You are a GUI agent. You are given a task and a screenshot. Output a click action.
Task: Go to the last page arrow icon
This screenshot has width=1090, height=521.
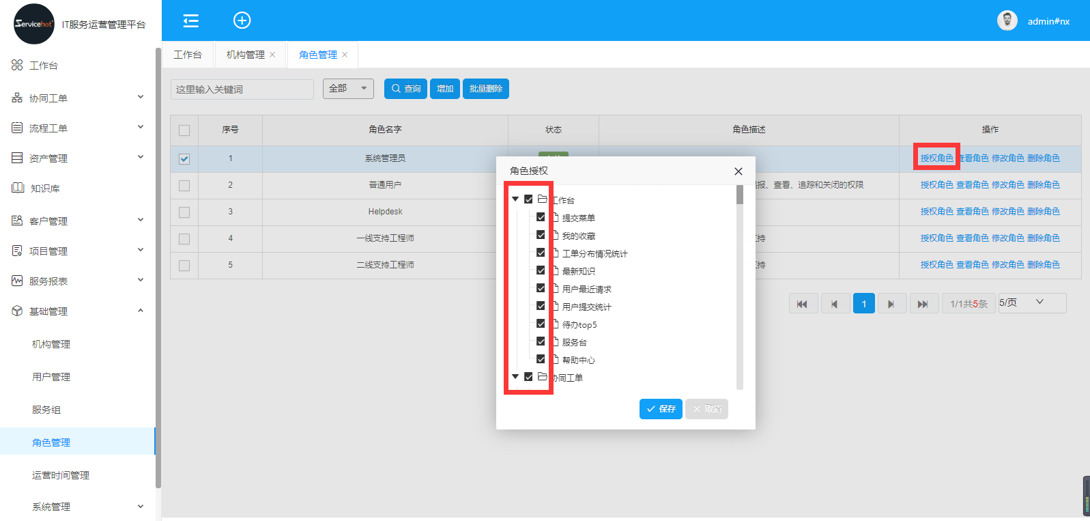pos(923,304)
